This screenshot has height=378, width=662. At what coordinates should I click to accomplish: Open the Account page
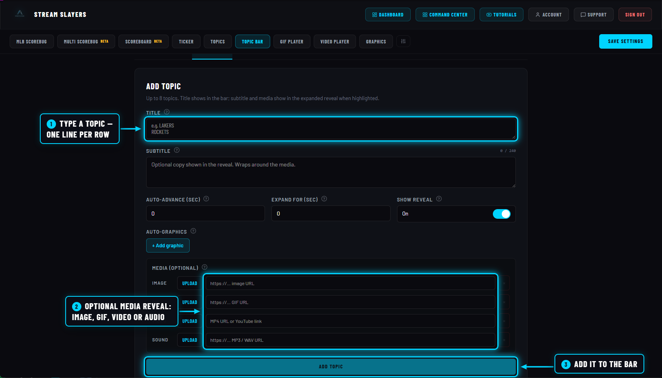[x=548, y=14]
